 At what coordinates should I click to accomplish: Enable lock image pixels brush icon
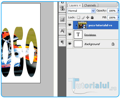click(83, 17)
